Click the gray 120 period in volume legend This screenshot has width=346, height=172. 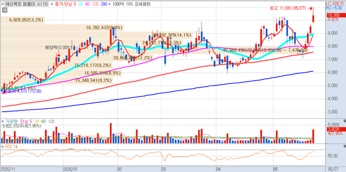(x=51, y=121)
